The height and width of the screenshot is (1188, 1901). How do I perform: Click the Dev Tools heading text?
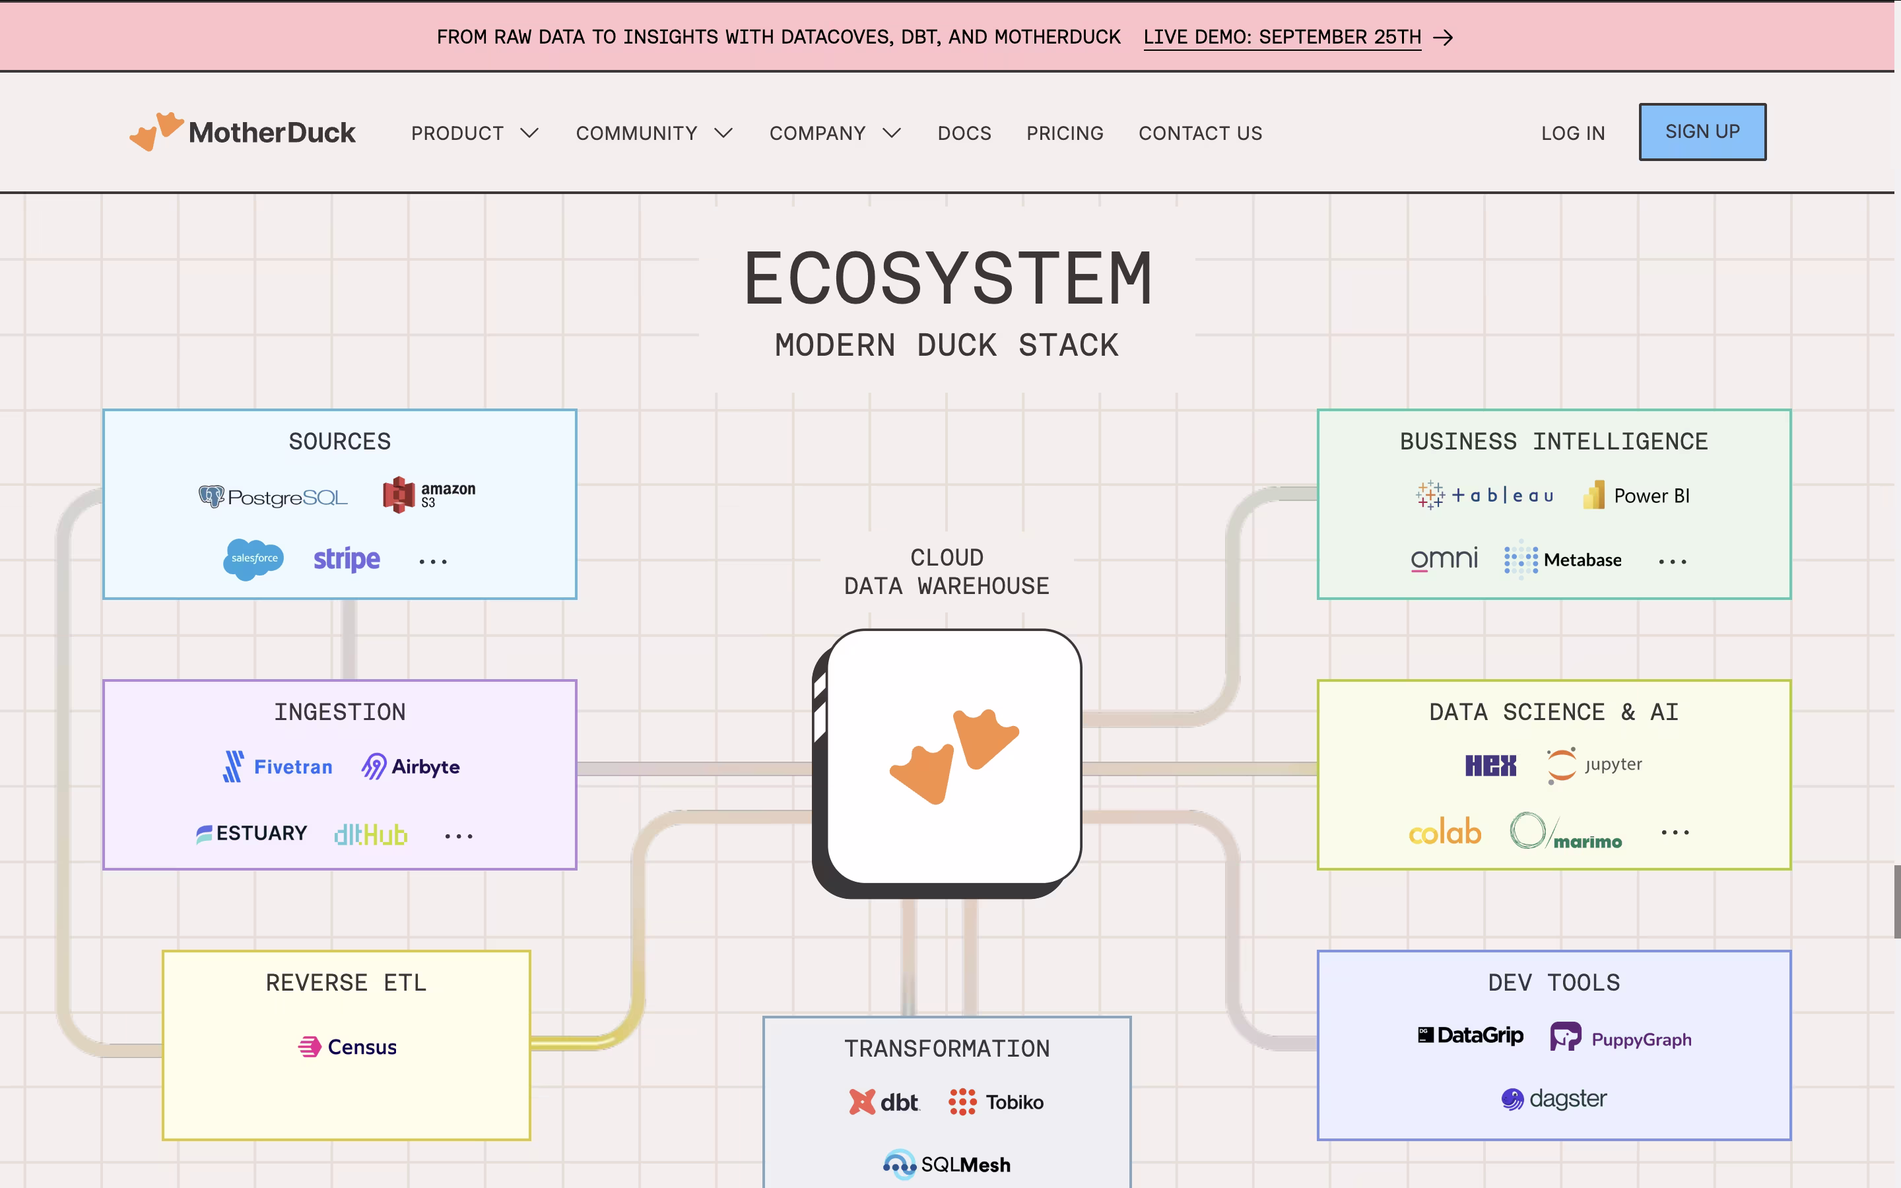point(1554,982)
